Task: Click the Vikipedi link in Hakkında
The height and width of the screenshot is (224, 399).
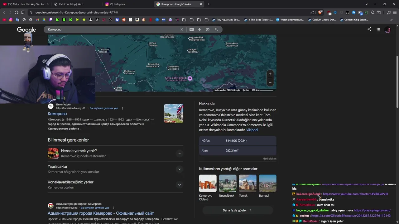Action: tap(252, 130)
